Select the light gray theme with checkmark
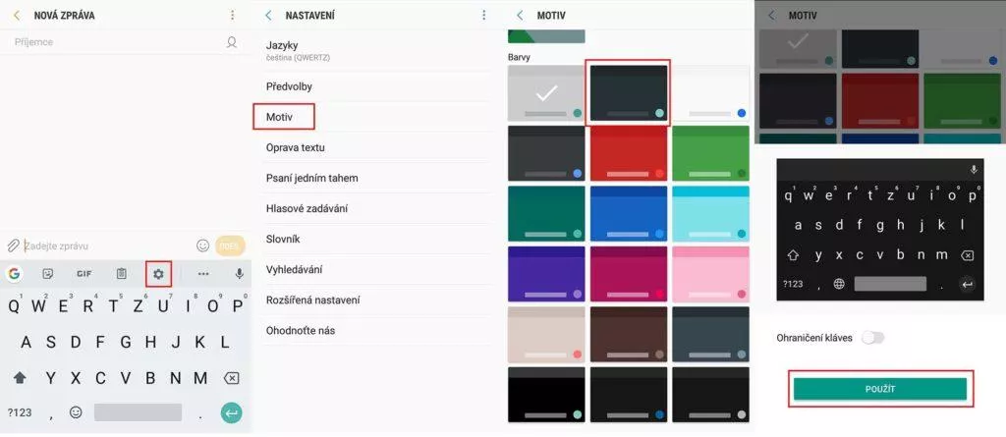Image resolution: width=1006 pixels, height=437 pixels. (x=546, y=93)
